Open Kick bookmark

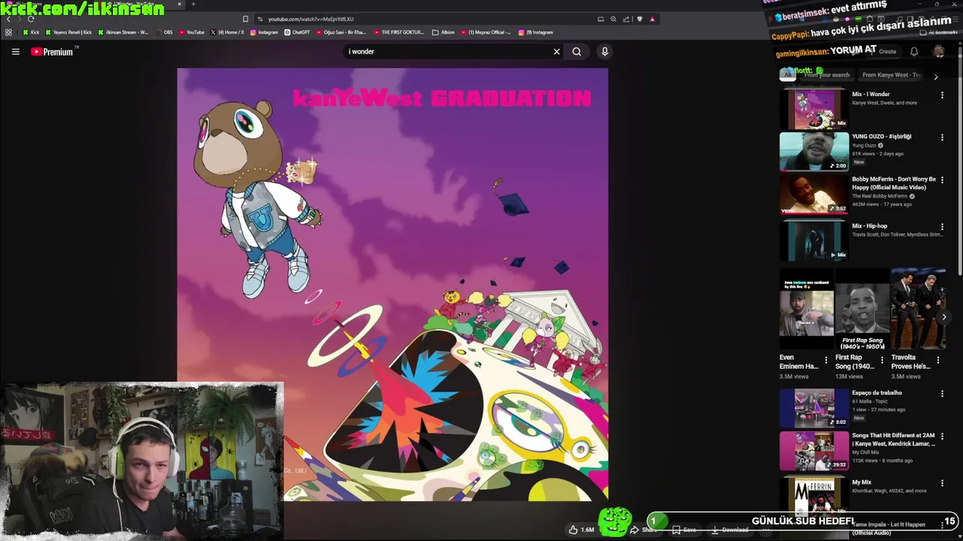pyautogui.click(x=31, y=32)
